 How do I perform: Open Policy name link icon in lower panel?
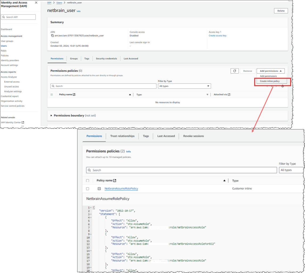pos(115,180)
